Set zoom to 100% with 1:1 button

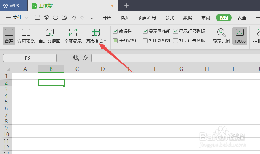pyautogui.click(x=240, y=36)
